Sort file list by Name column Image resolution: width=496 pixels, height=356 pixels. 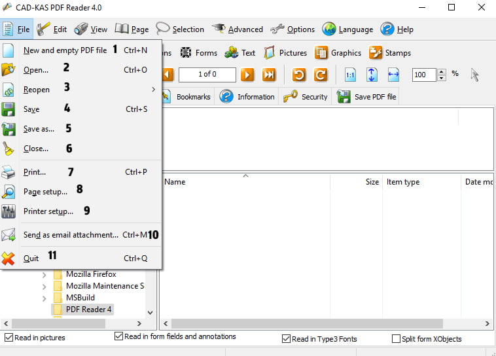246,182
